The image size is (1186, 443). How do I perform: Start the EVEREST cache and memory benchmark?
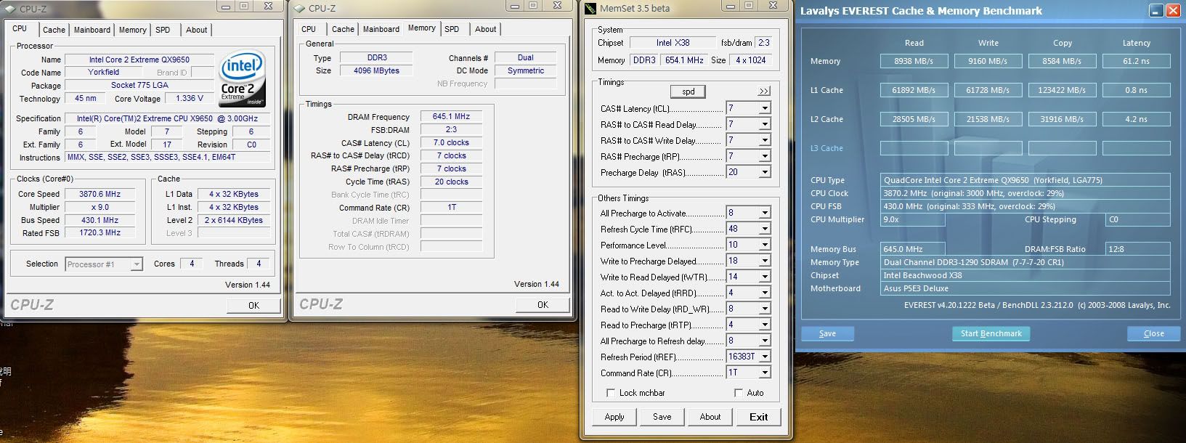[991, 333]
